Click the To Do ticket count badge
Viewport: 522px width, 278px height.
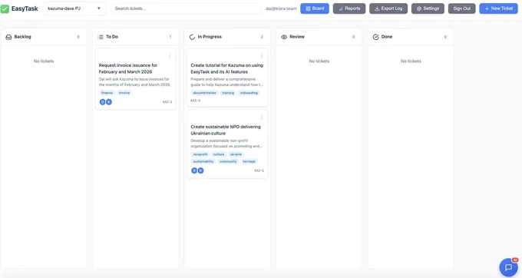(x=170, y=37)
